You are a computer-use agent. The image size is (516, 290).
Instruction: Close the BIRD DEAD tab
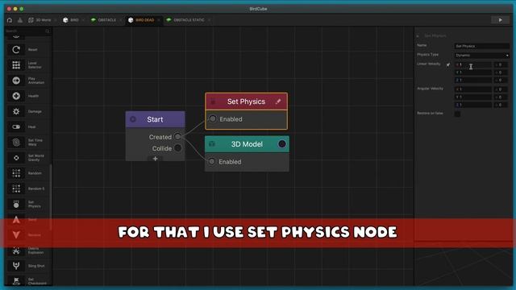[159, 20]
